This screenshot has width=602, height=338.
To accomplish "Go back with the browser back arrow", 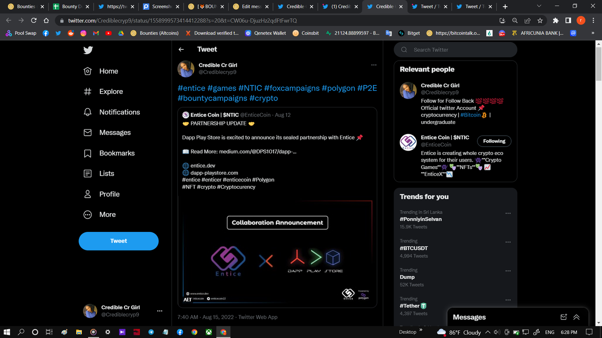I will (x=8, y=21).
